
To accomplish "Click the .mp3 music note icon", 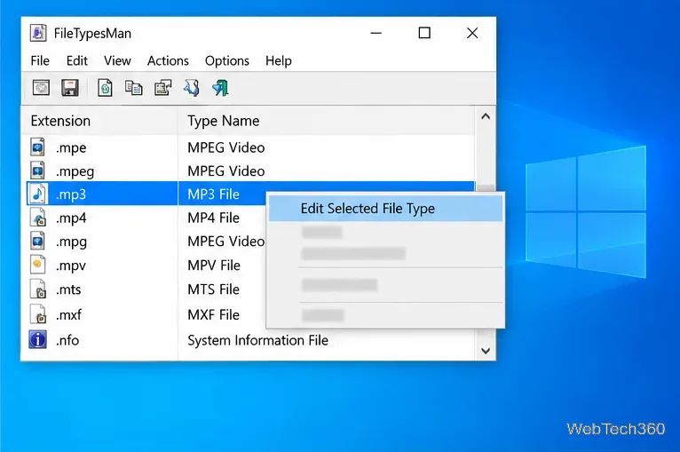I will (x=38, y=194).
